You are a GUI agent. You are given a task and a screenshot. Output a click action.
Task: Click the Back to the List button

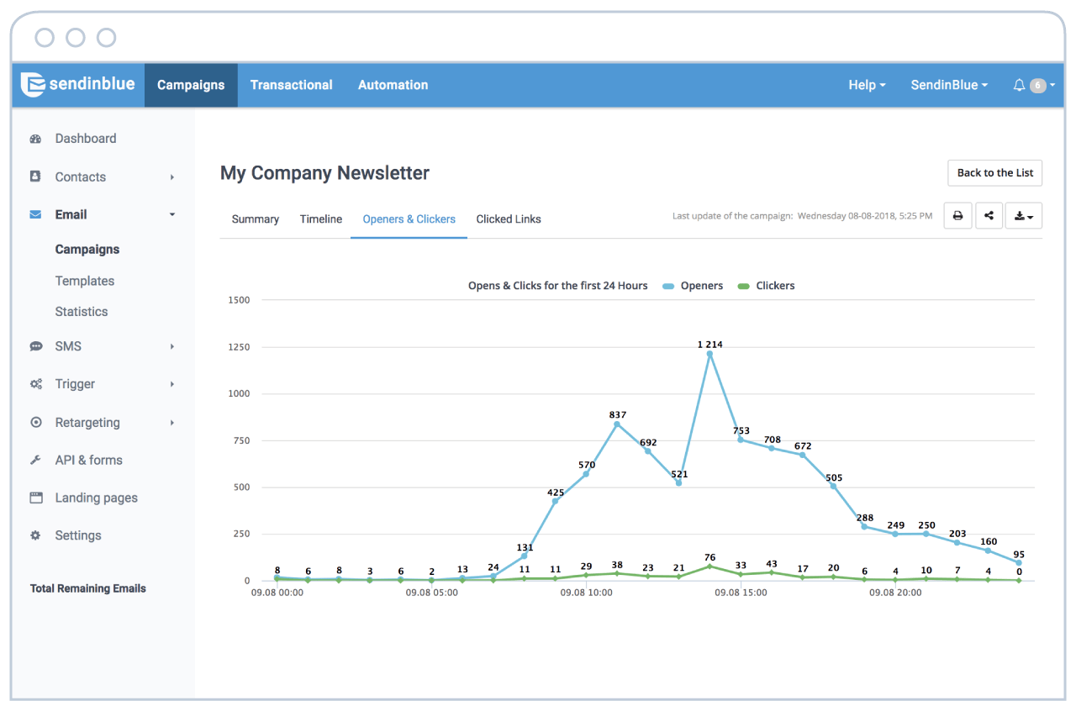tap(995, 173)
